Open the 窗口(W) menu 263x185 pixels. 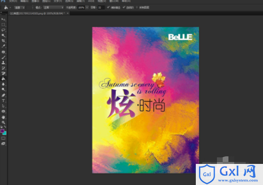click(x=114, y=1)
